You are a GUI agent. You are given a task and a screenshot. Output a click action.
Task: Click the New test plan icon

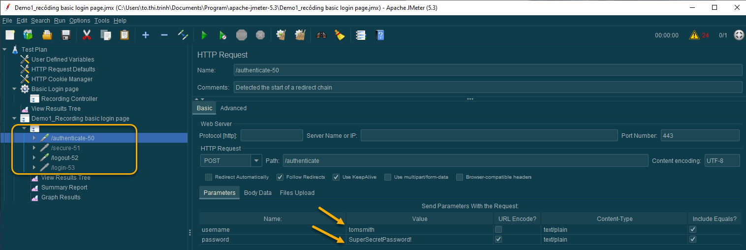[10, 35]
